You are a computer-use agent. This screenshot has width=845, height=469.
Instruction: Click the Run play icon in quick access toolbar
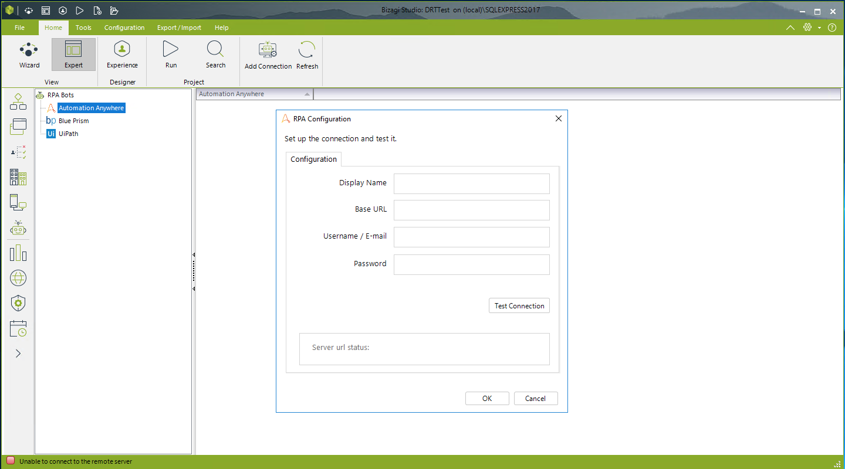tap(80, 10)
